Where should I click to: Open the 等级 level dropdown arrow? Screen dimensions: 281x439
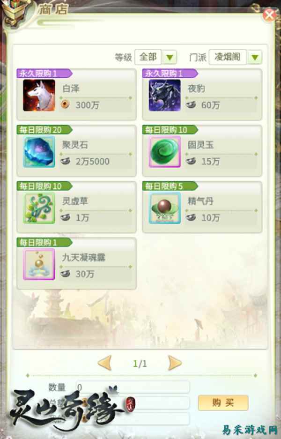point(170,58)
